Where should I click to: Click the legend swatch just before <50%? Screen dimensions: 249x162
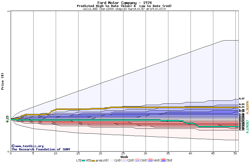point(163,160)
